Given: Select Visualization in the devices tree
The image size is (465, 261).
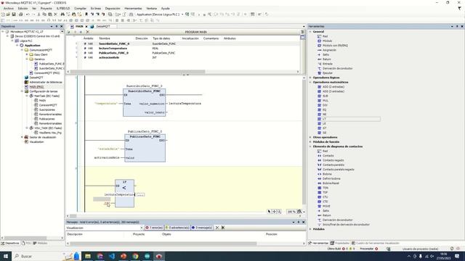Looking at the screenshot, I should pos(36,142).
